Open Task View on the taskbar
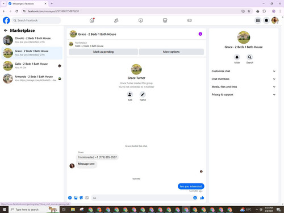This screenshot has width=284, height=213. point(64,210)
